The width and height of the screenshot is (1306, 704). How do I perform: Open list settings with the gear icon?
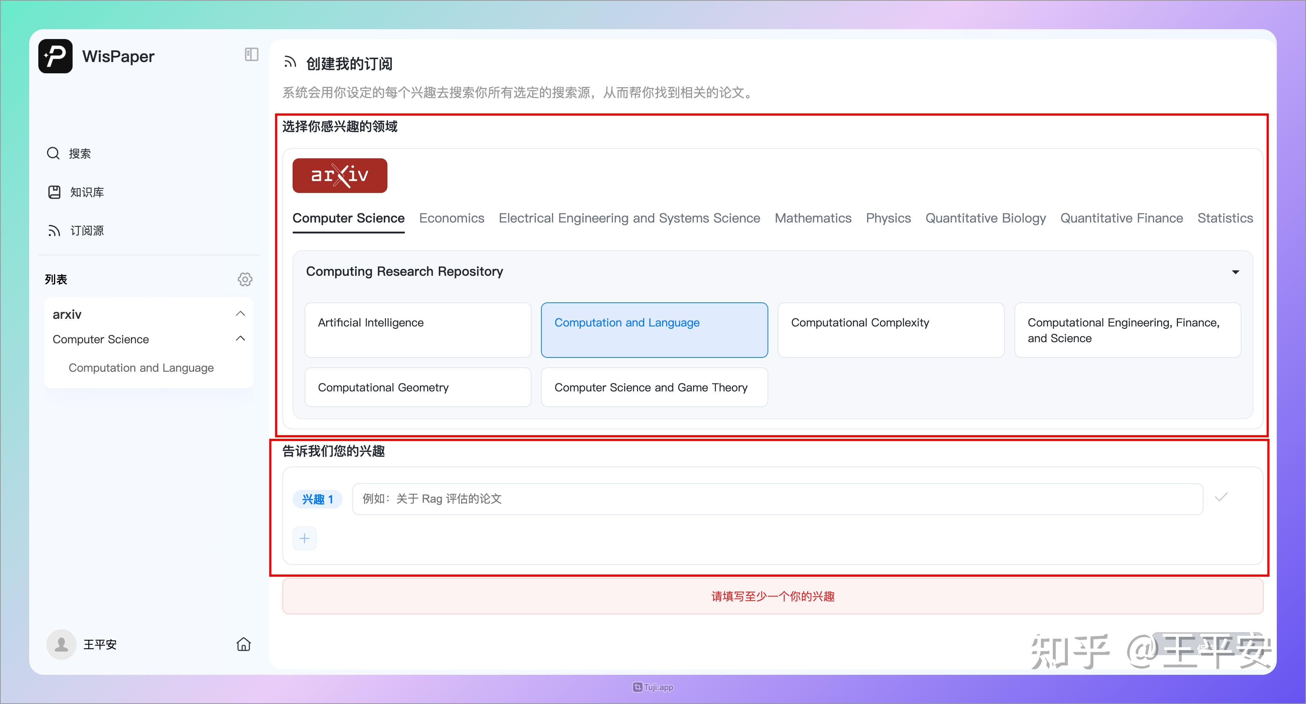pos(245,279)
